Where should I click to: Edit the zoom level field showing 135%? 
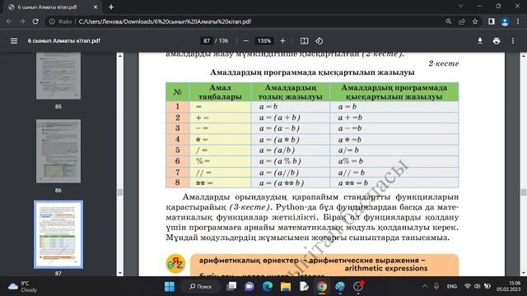pyautogui.click(x=263, y=41)
